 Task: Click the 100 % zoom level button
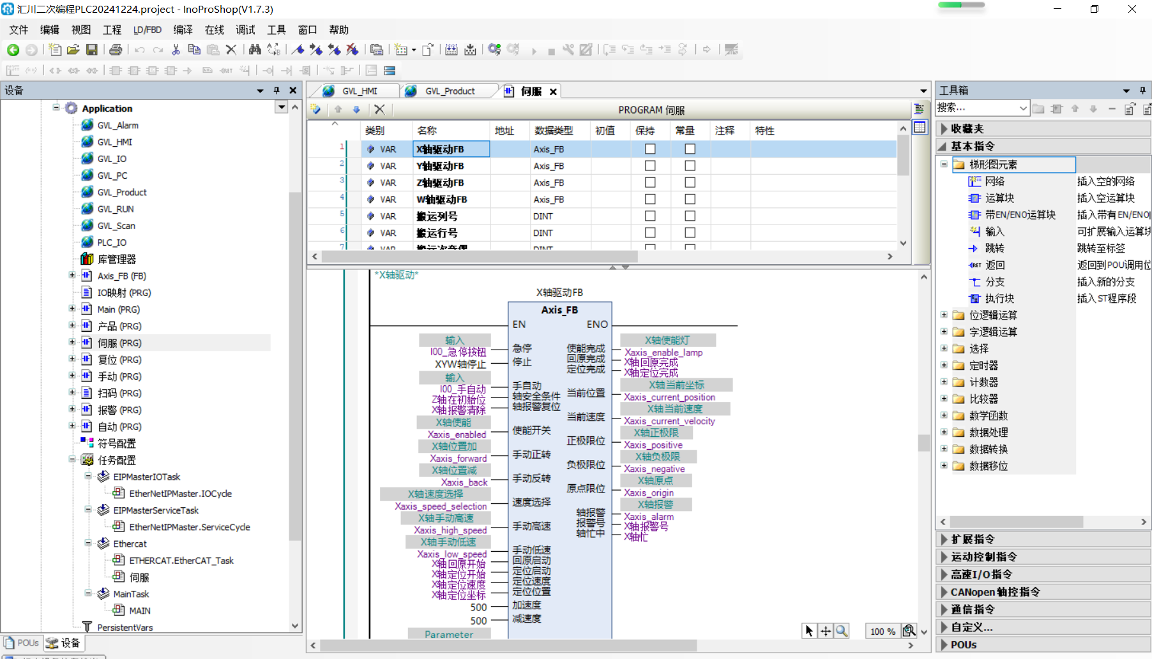point(882,631)
